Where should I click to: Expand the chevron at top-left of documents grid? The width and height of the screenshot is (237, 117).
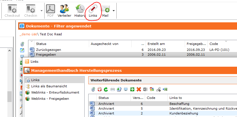click(x=32, y=41)
